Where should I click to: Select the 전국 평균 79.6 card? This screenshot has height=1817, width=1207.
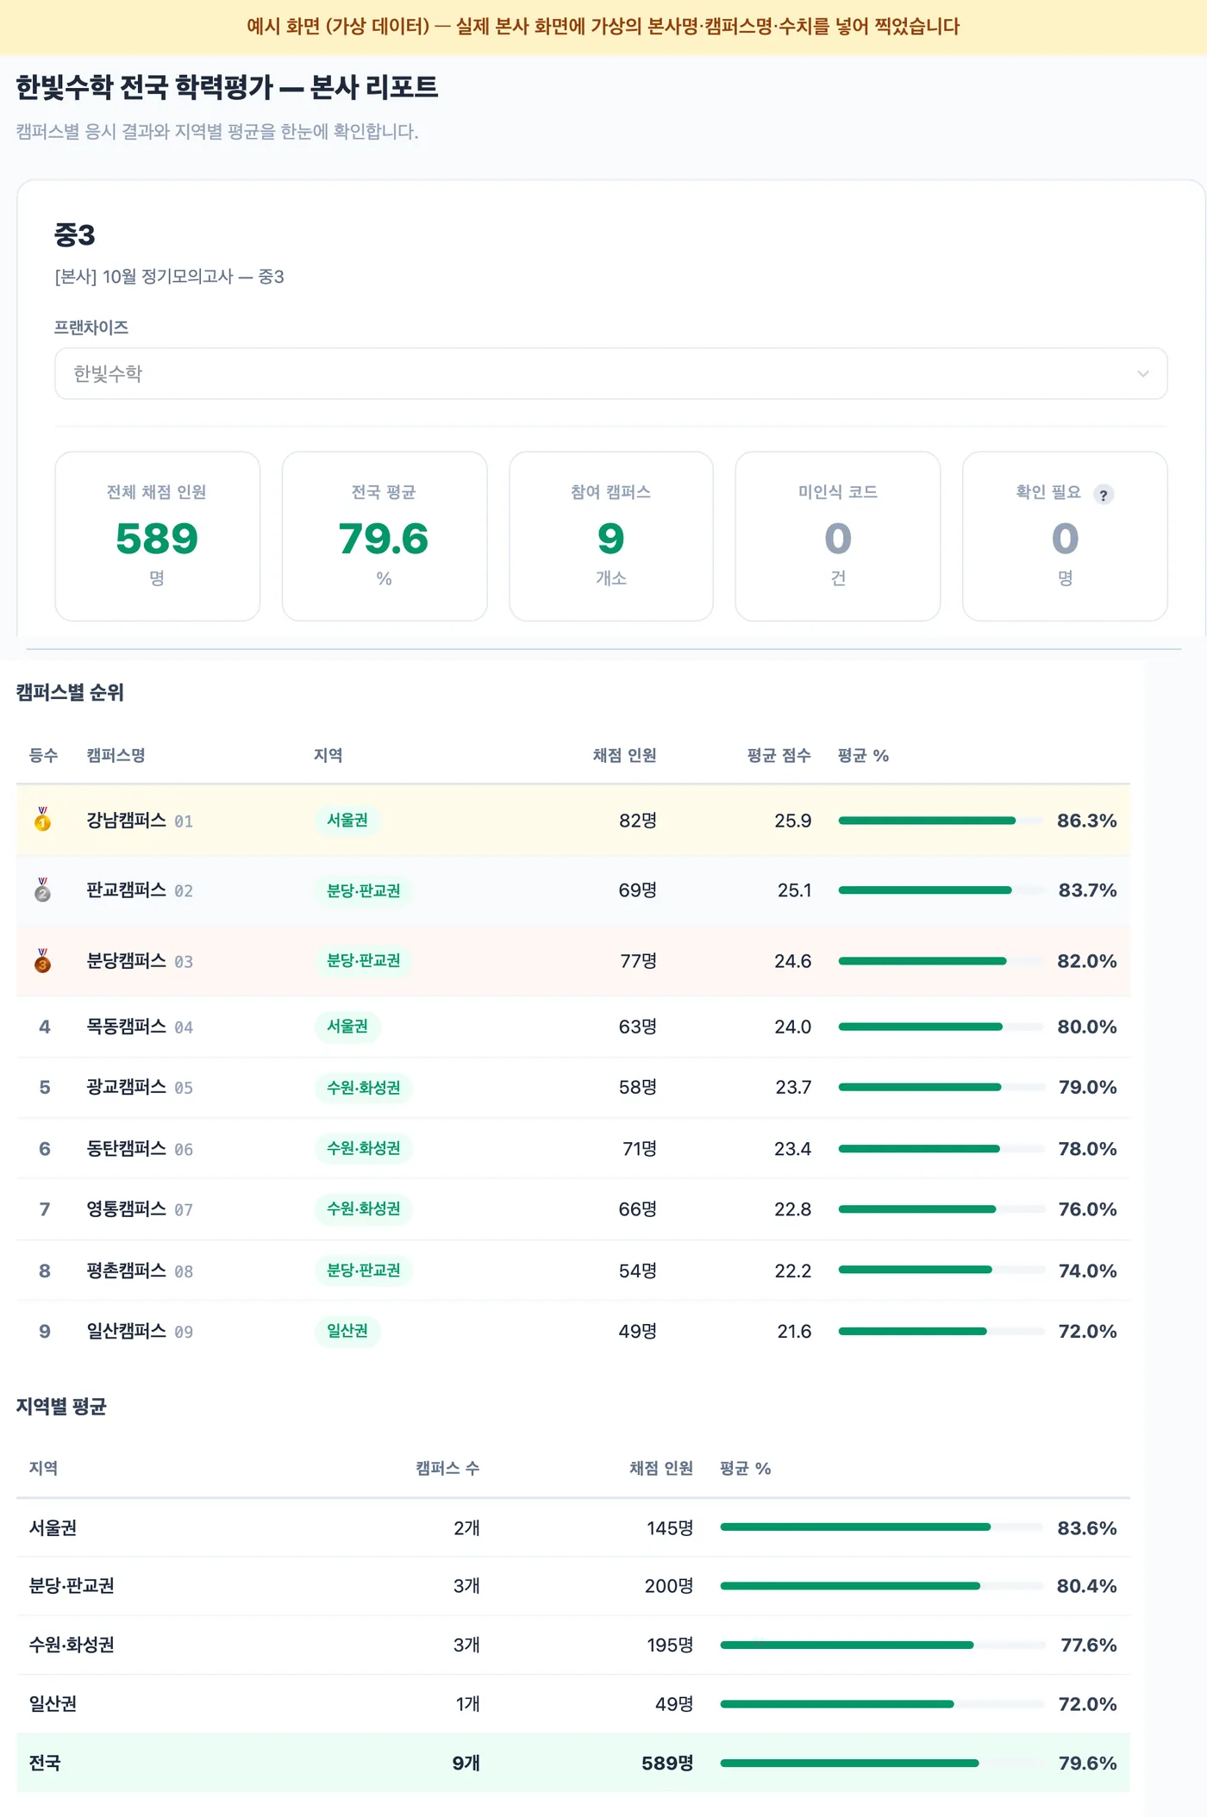(x=385, y=536)
